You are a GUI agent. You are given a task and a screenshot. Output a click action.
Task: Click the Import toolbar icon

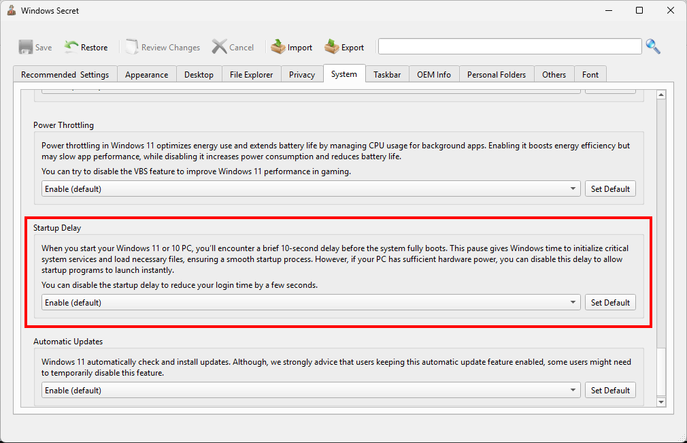click(278, 46)
